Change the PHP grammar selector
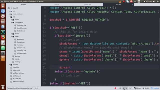Screen dimensions: 160x90 pos(130,88)
